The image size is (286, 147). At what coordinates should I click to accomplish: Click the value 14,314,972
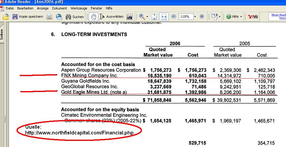229,76
